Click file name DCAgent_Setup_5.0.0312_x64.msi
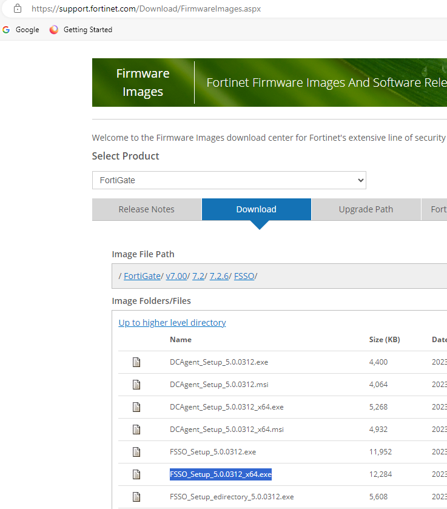 [227, 430]
